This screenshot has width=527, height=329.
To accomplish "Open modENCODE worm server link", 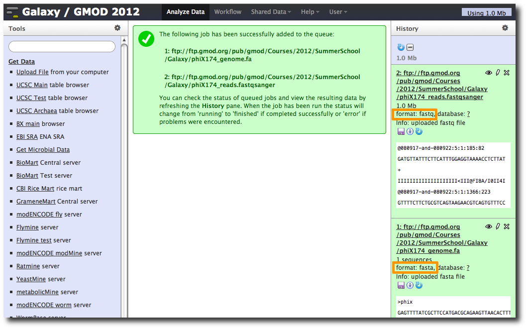I will tap(44, 305).
